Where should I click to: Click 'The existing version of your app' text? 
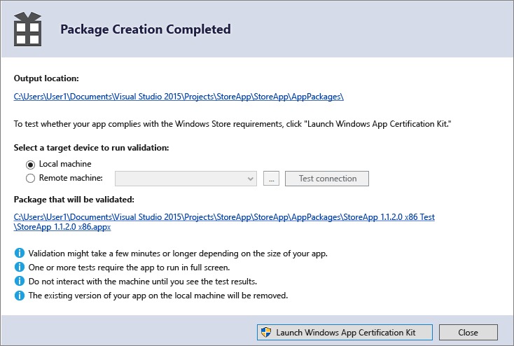[158, 296]
